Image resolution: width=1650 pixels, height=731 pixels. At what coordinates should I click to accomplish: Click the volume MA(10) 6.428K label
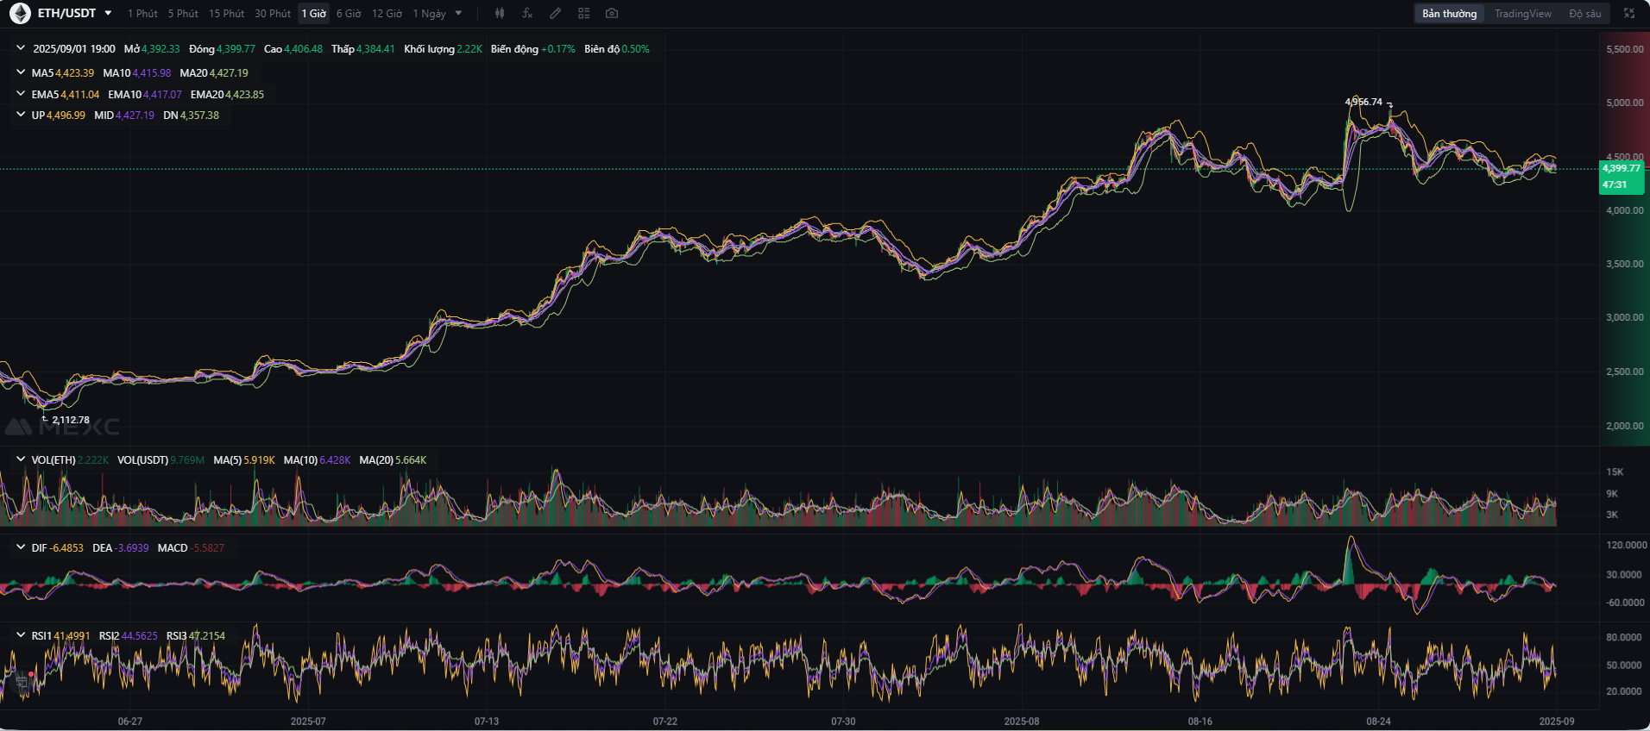click(x=317, y=460)
